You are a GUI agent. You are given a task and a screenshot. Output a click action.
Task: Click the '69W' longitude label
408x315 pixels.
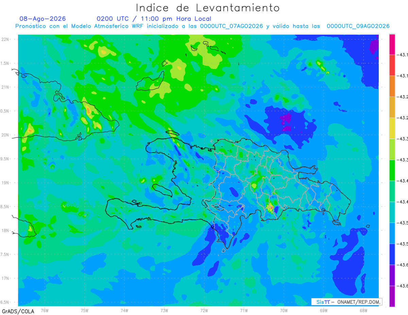[324, 310]
